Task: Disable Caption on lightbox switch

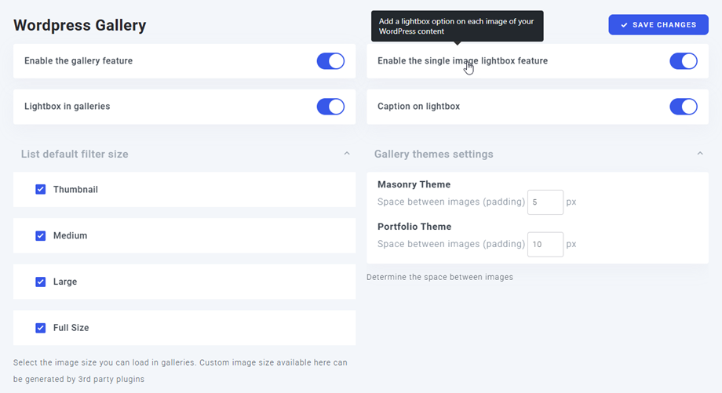Action: 684,107
